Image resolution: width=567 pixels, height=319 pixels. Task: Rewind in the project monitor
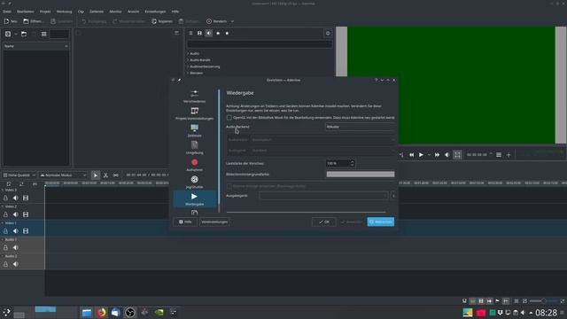(411, 155)
